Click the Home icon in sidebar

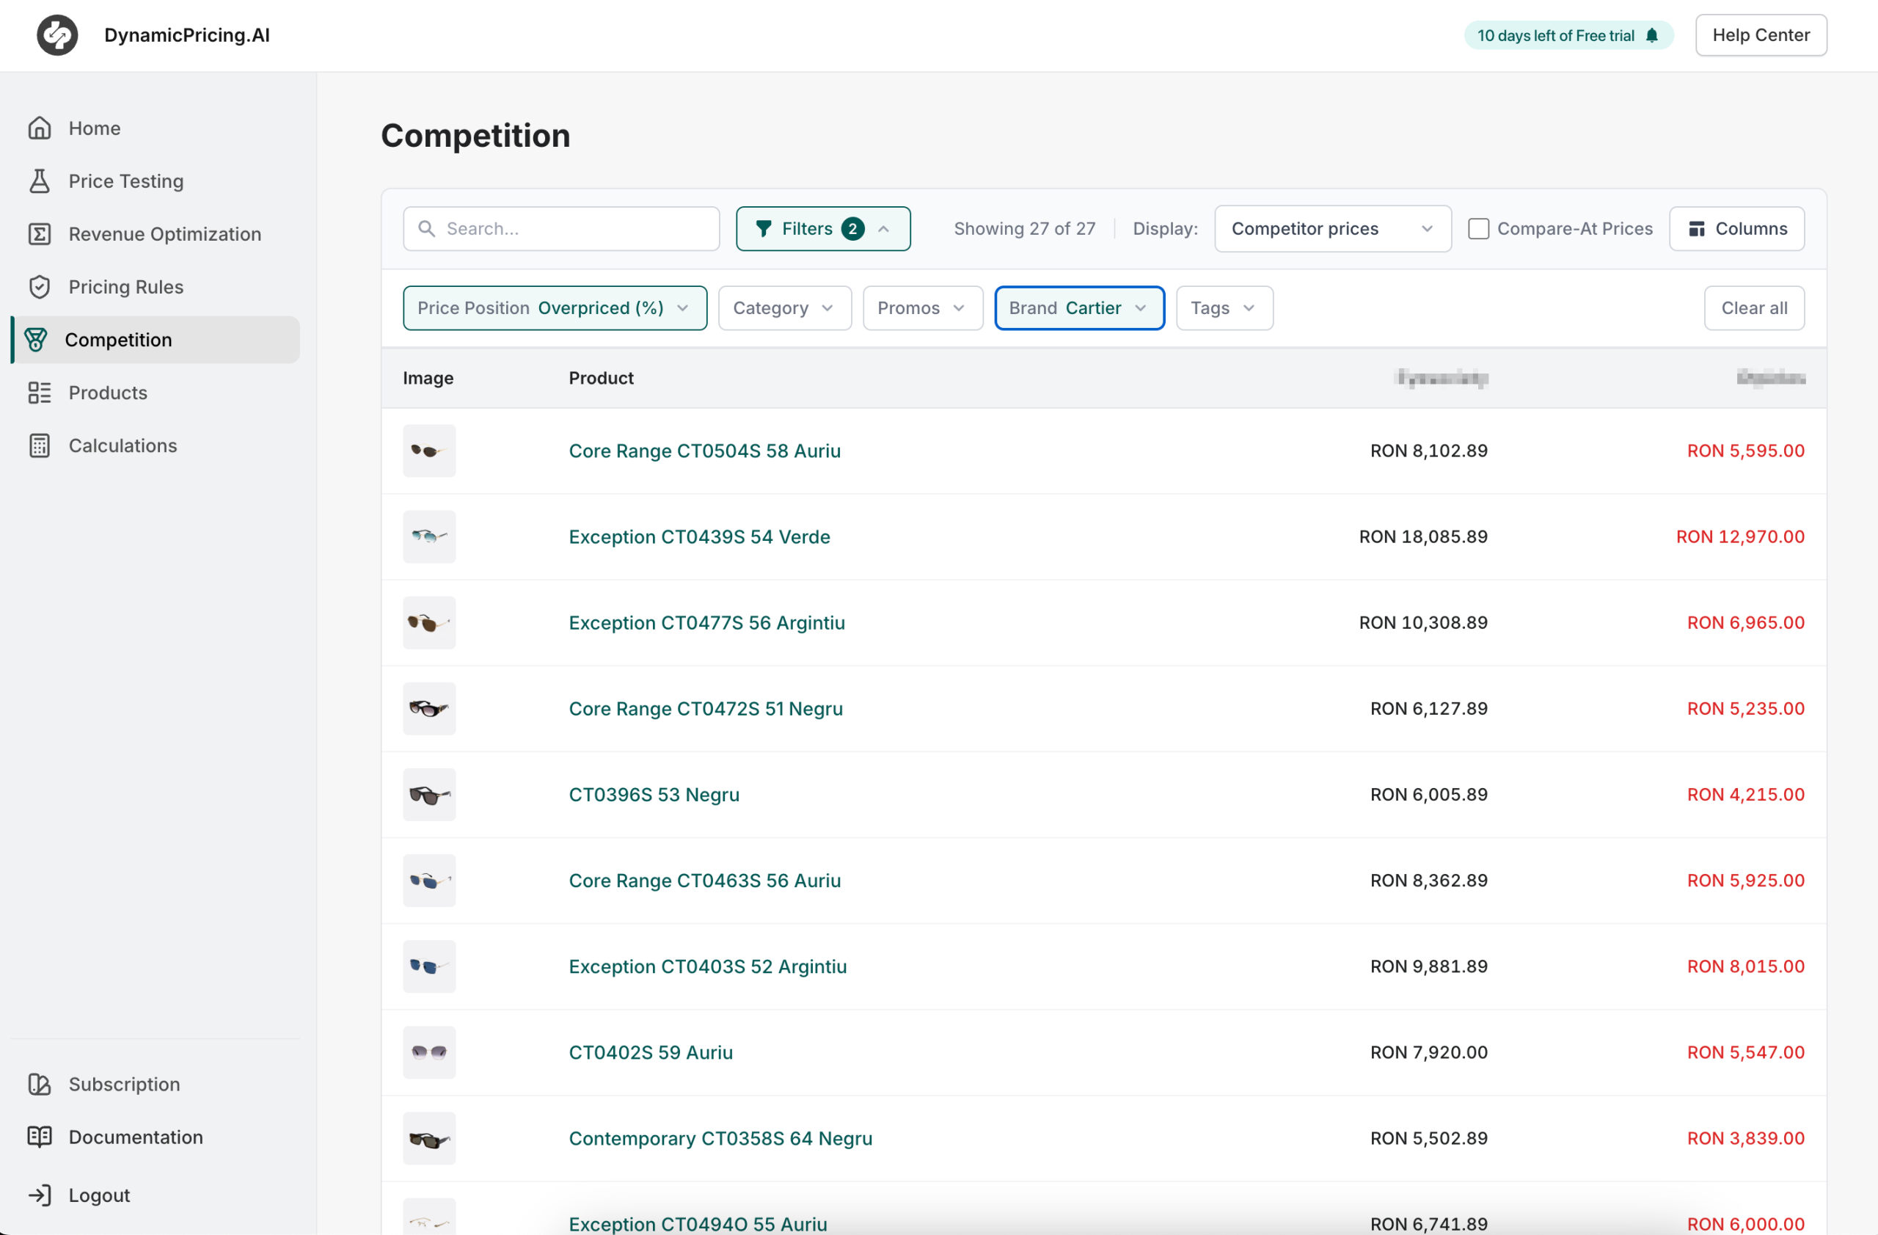pyautogui.click(x=40, y=127)
